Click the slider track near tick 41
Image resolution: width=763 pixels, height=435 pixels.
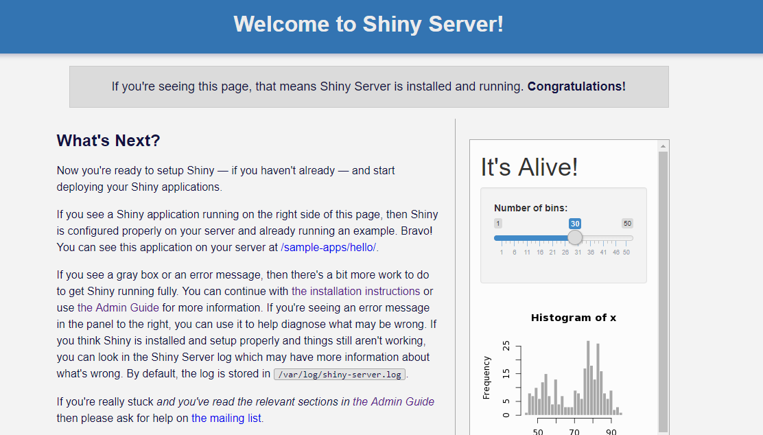click(603, 238)
